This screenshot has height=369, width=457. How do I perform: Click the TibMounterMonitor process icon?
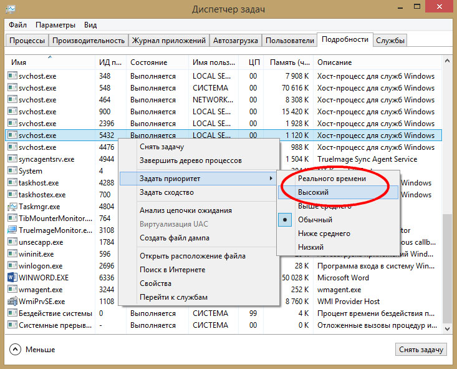point(12,218)
